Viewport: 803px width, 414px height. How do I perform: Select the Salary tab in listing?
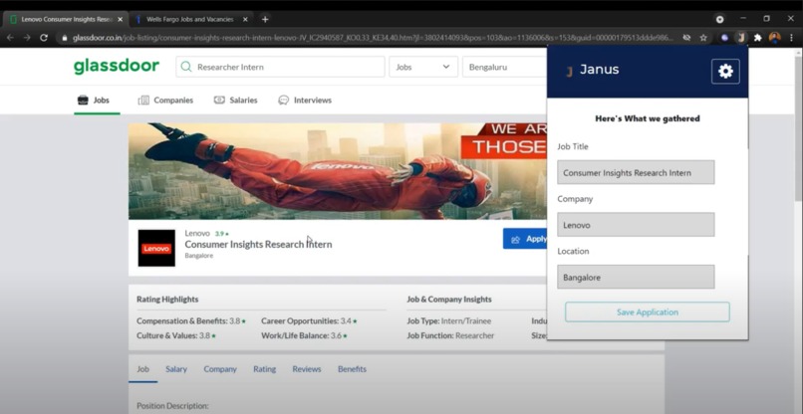176,369
